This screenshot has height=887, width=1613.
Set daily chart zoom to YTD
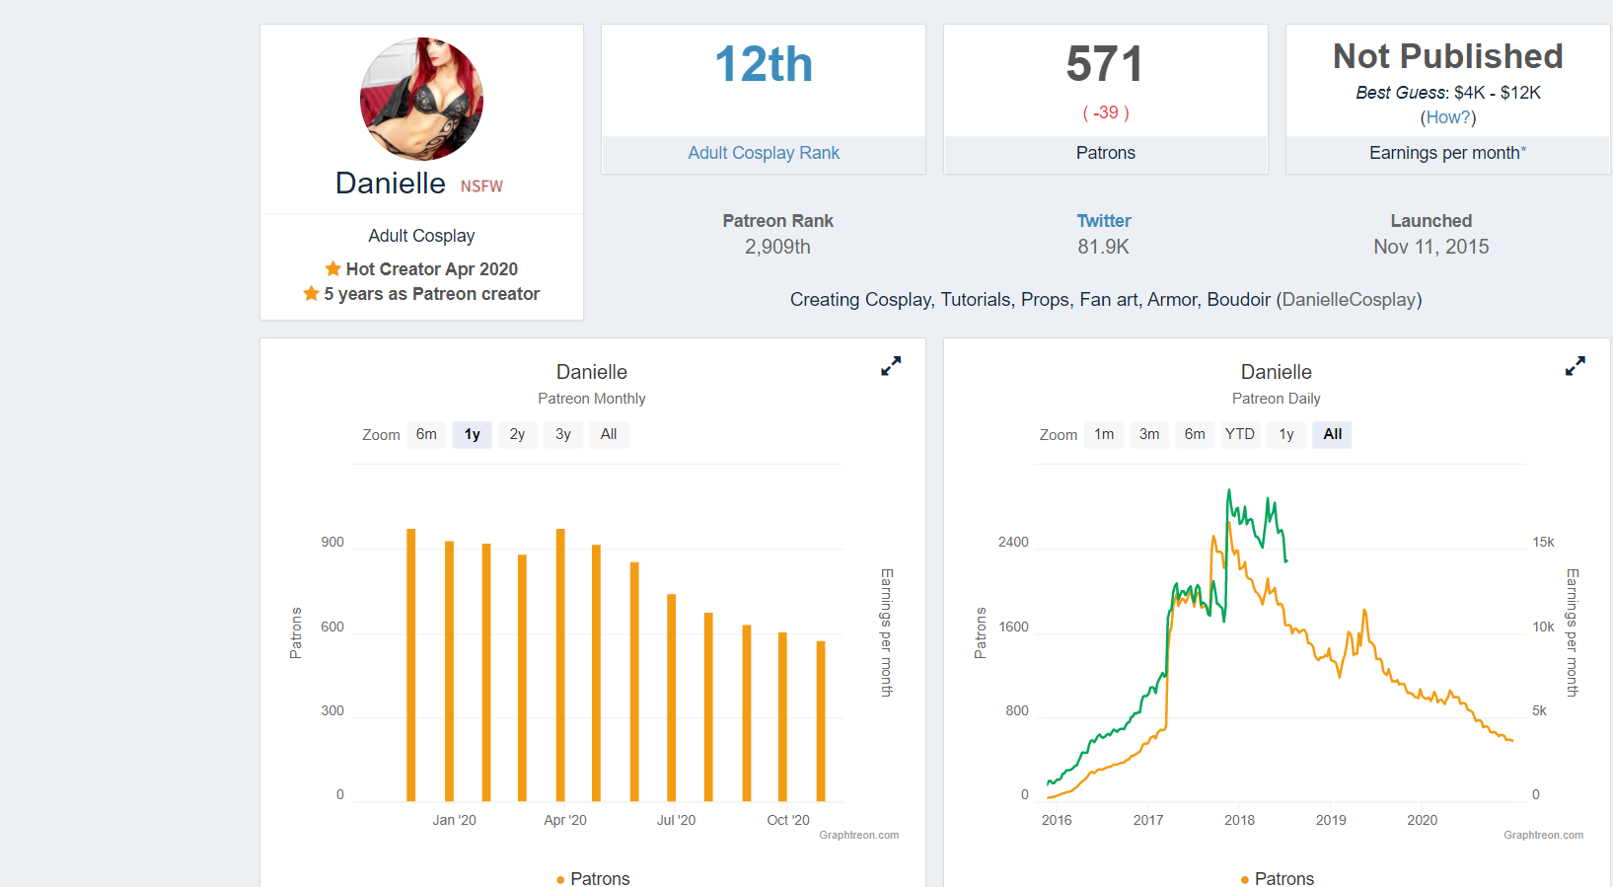(1240, 434)
